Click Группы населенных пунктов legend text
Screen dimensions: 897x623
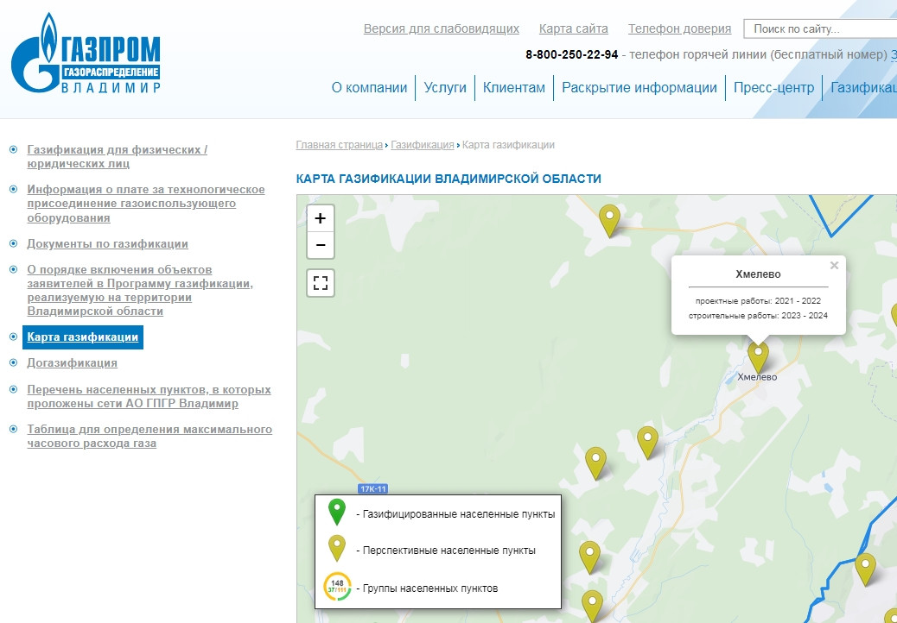[427, 588]
